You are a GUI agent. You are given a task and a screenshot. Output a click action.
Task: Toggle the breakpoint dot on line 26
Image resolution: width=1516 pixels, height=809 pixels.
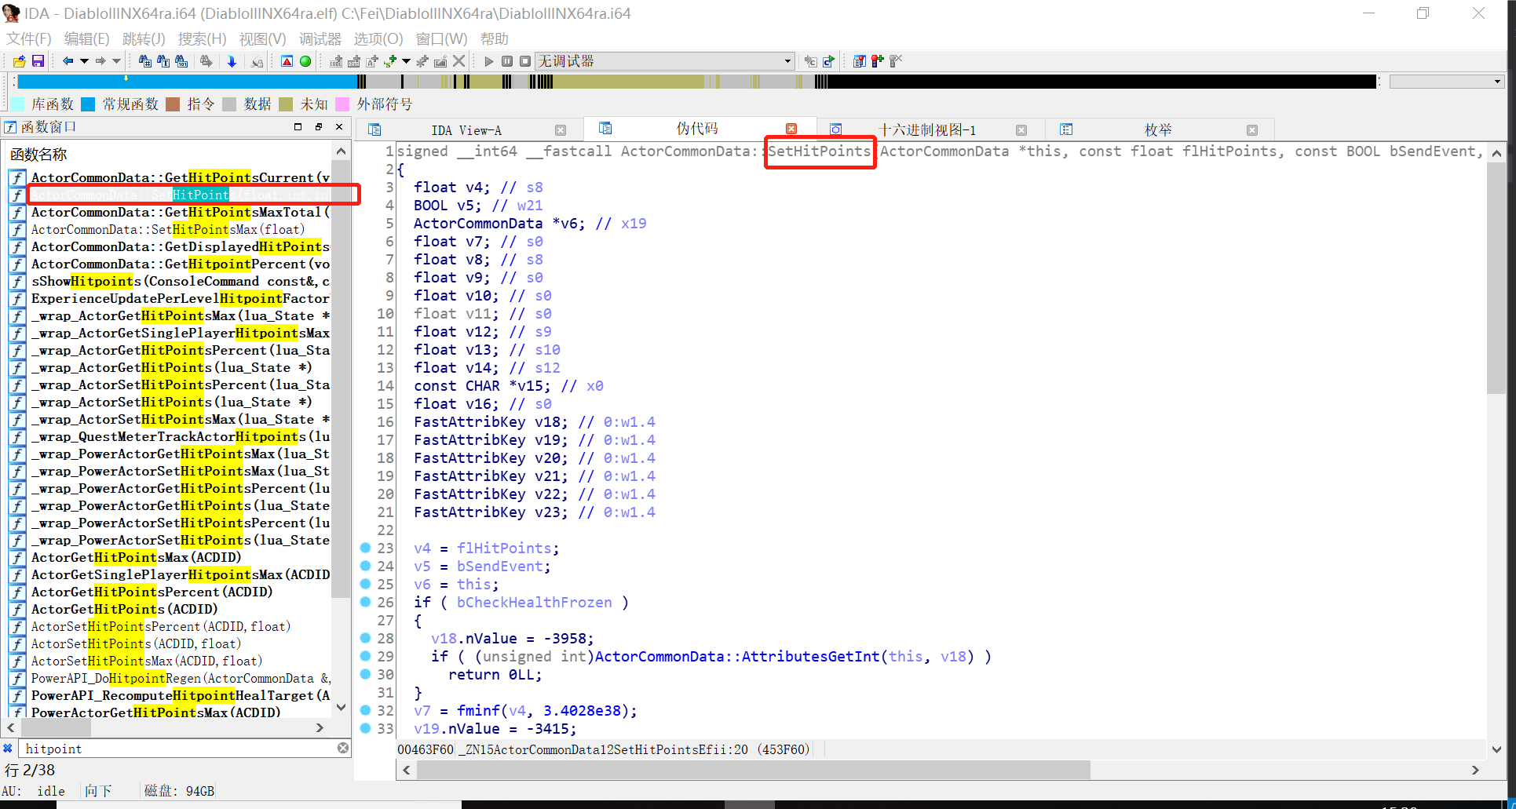[365, 602]
